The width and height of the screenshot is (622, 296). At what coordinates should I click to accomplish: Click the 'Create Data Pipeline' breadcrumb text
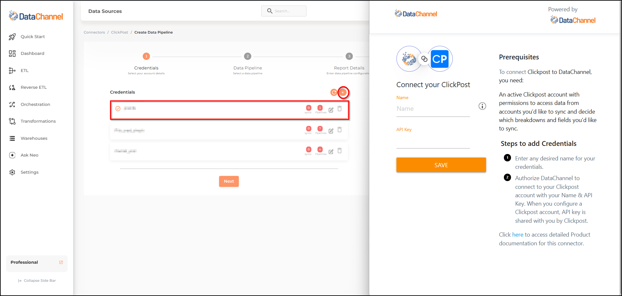click(153, 32)
